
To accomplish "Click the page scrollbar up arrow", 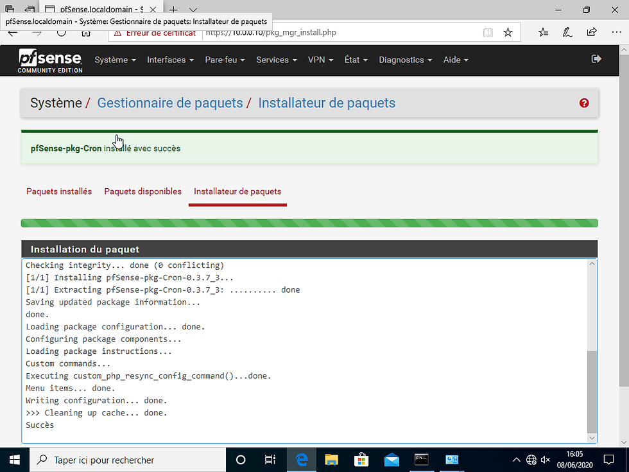I will (624, 50).
